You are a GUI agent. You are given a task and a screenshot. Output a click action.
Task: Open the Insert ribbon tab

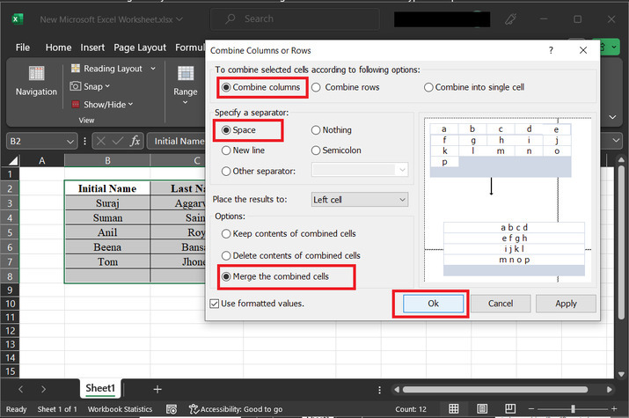pyautogui.click(x=92, y=48)
